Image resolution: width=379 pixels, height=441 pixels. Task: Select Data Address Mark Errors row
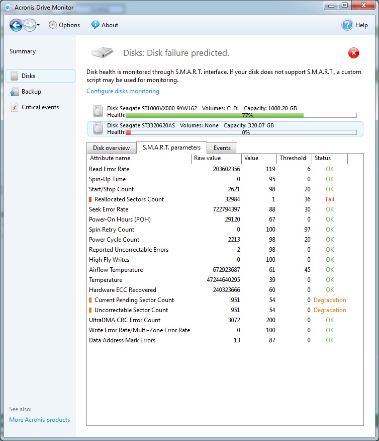tap(218, 340)
